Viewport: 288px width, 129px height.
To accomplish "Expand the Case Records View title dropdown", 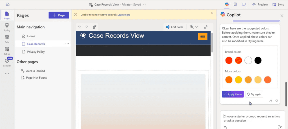I will pyautogui.click(x=145, y=4).
